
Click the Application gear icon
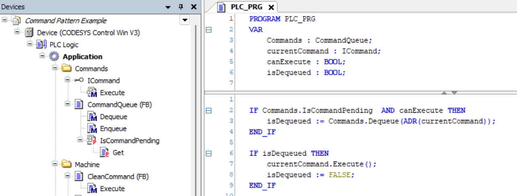click(x=54, y=56)
